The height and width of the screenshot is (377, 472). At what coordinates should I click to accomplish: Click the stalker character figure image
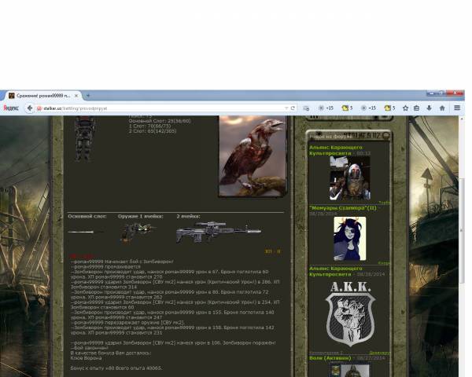tap(84, 139)
